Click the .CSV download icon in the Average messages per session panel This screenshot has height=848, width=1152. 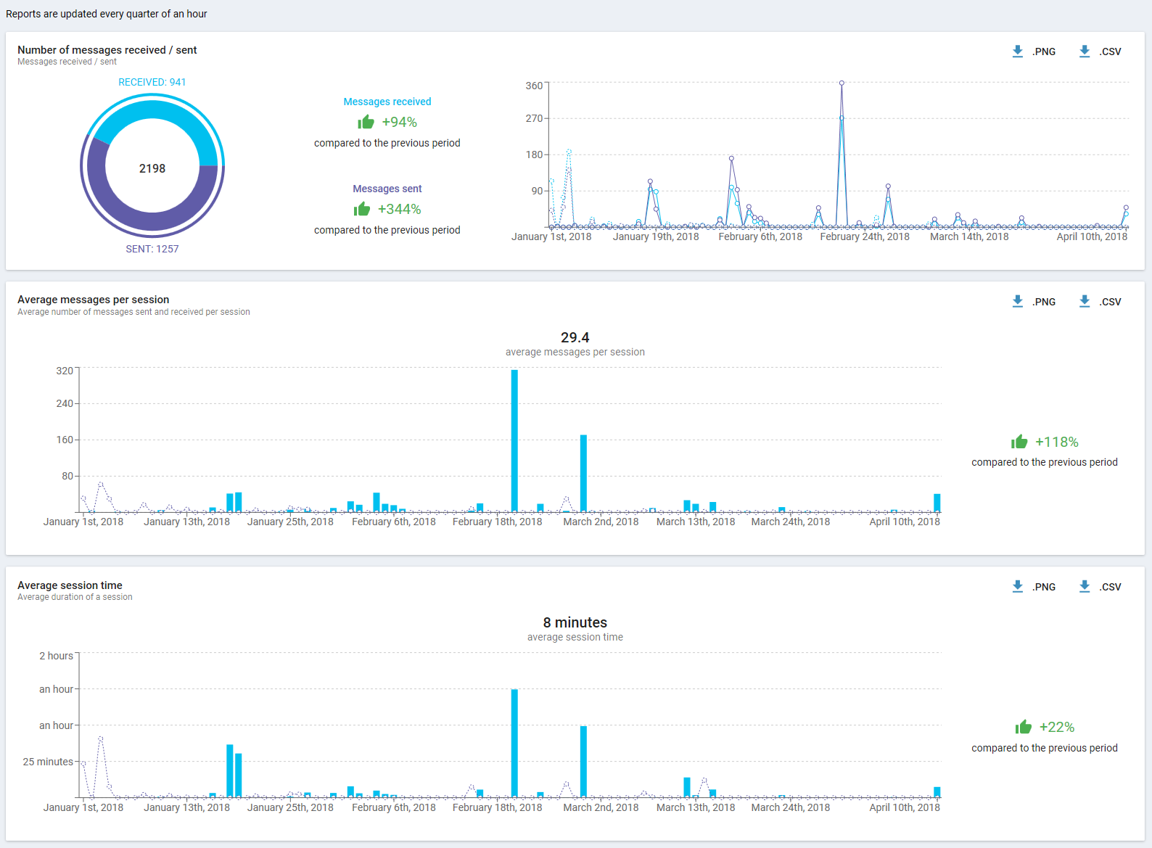[1085, 302]
